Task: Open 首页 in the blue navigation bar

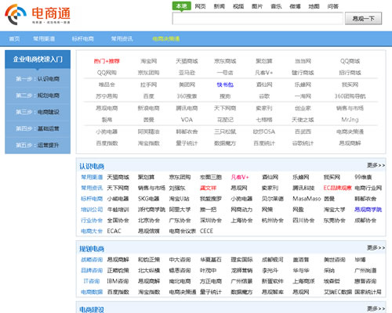Action: coord(14,39)
